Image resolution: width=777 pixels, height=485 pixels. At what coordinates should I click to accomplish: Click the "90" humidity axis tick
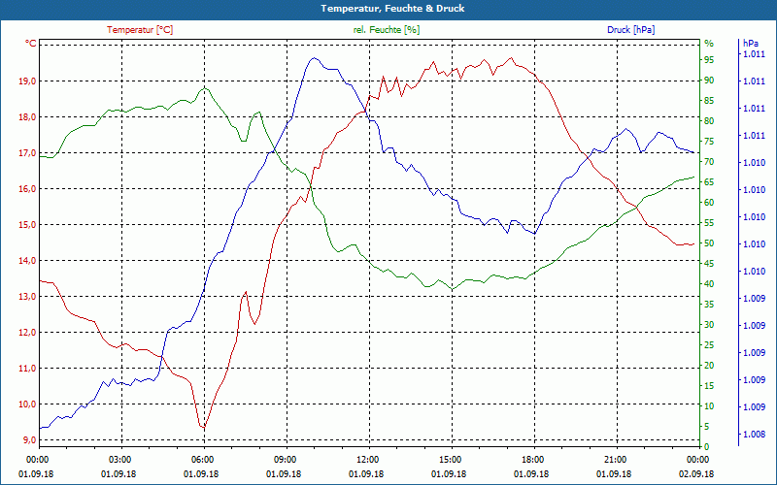[709, 81]
